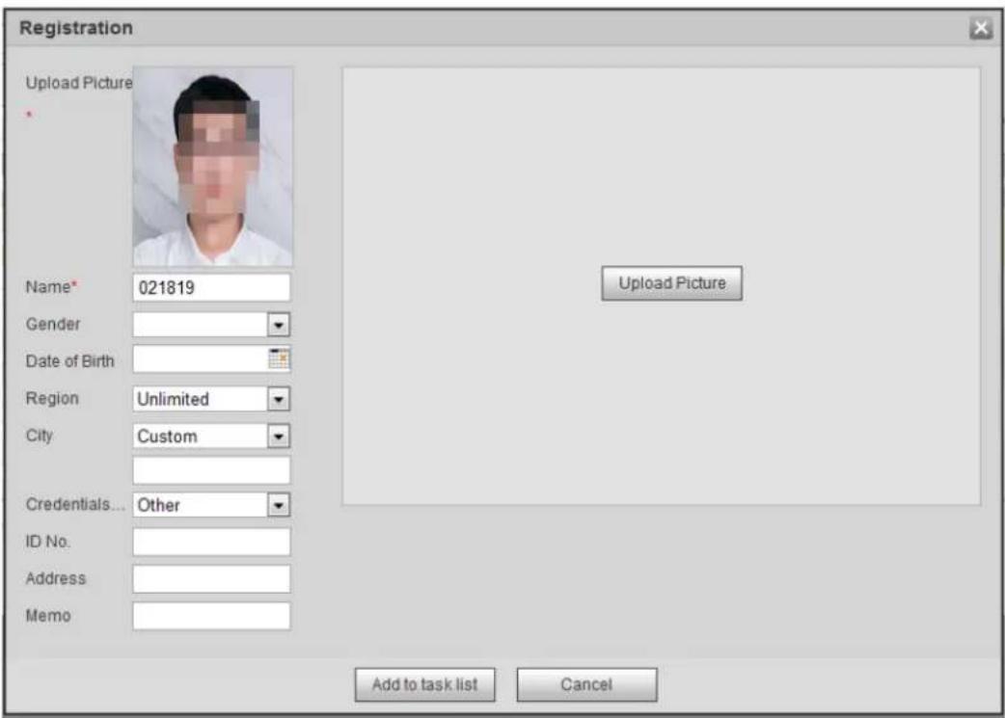Screen dimensions: 1005x718
Task: Focus the Name field containing 021819
Action: 211,287
